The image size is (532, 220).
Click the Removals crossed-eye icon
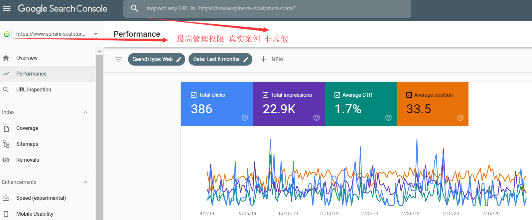[x=6, y=160]
